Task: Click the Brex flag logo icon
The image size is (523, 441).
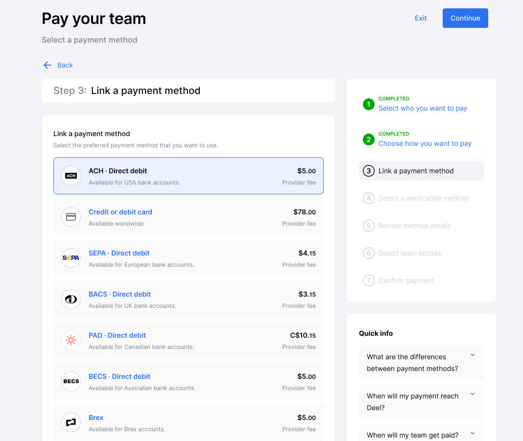Action: point(71,422)
